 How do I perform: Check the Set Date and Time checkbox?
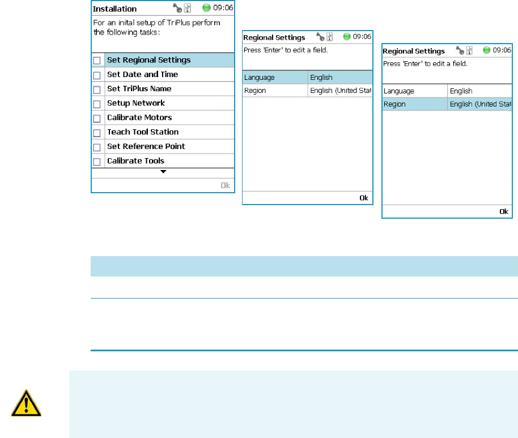tap(97, 75)
